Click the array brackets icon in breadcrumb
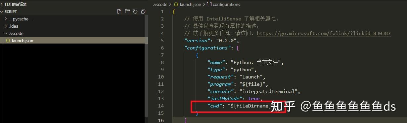This screenshot has width=407, height=123. (x=209, y=4)
